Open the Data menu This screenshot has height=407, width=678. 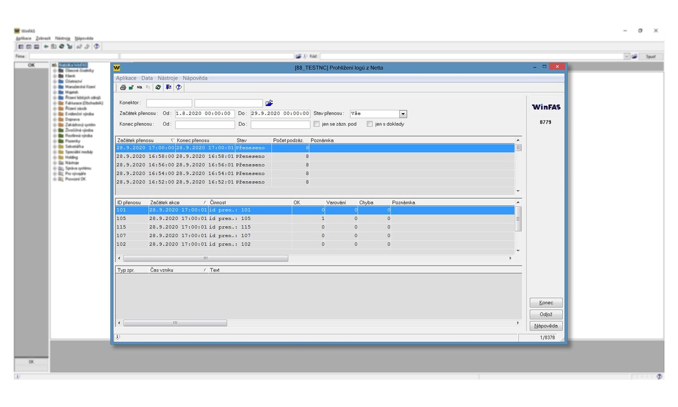147,78
